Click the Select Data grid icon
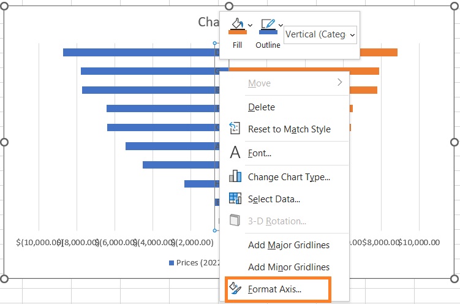 (x=235, y=199)
